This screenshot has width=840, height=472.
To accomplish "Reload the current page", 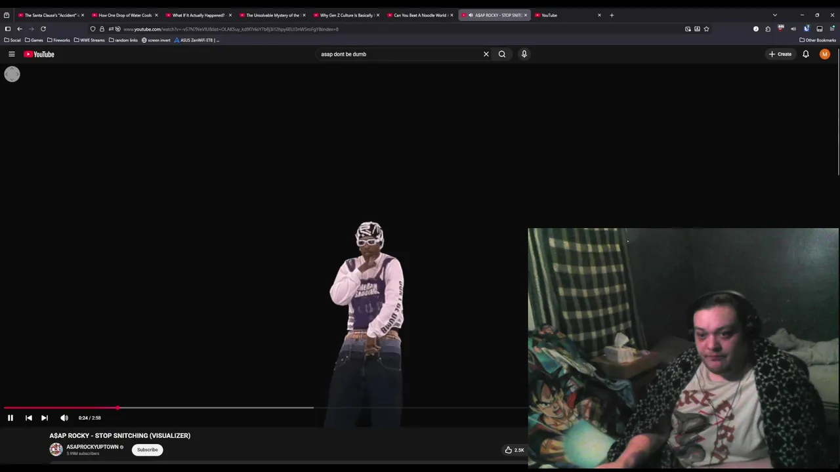I will 43,29.
